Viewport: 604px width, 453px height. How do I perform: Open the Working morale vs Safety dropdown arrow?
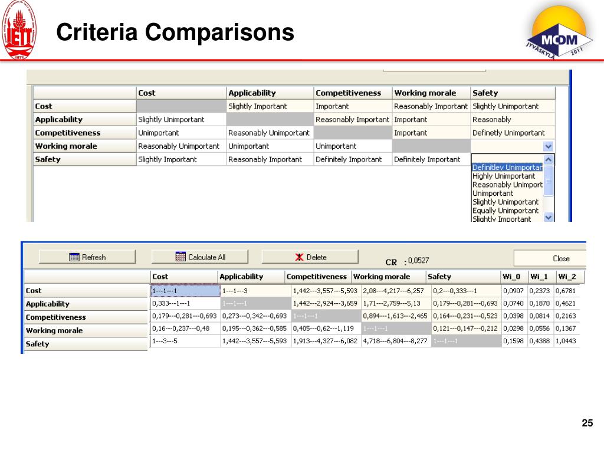(x=548, y=146)
